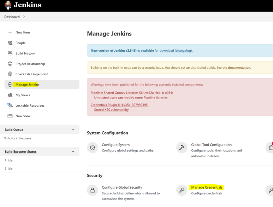
Task: Open the Stored XSS vulnerability link
Action: 112,109
